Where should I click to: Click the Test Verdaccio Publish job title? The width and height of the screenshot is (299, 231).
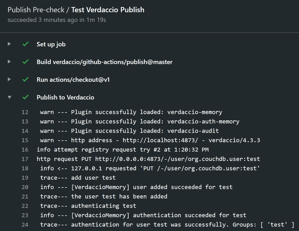[x=108, y=10]
